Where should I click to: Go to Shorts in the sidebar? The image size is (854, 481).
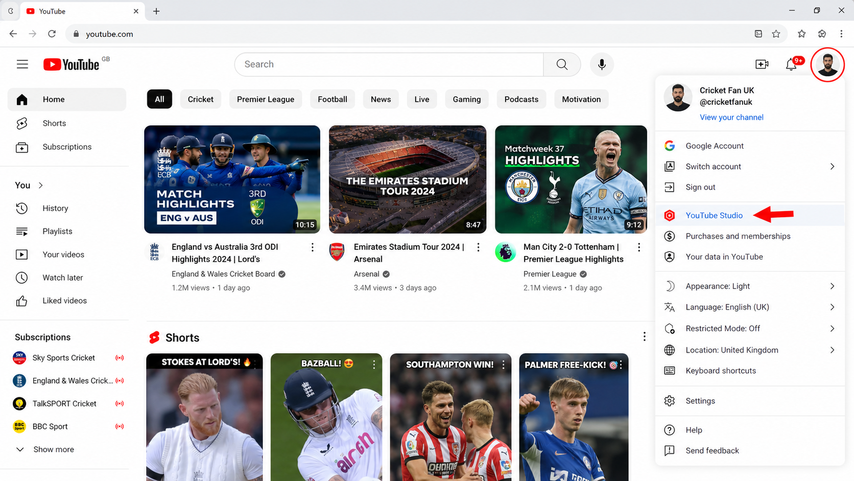[x=67, y=123]
